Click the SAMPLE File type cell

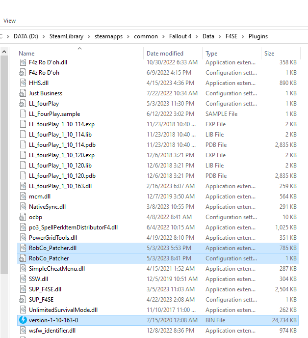[221, 114]
